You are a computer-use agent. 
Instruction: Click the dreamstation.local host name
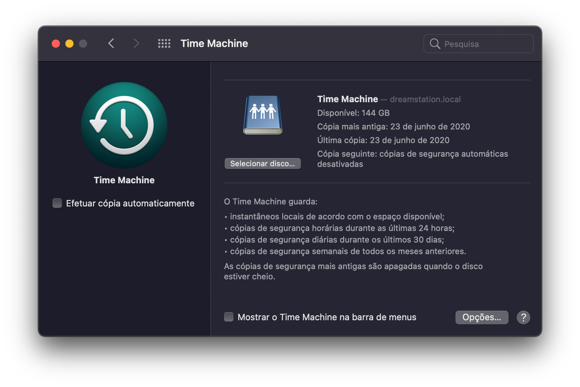(425, 99)
